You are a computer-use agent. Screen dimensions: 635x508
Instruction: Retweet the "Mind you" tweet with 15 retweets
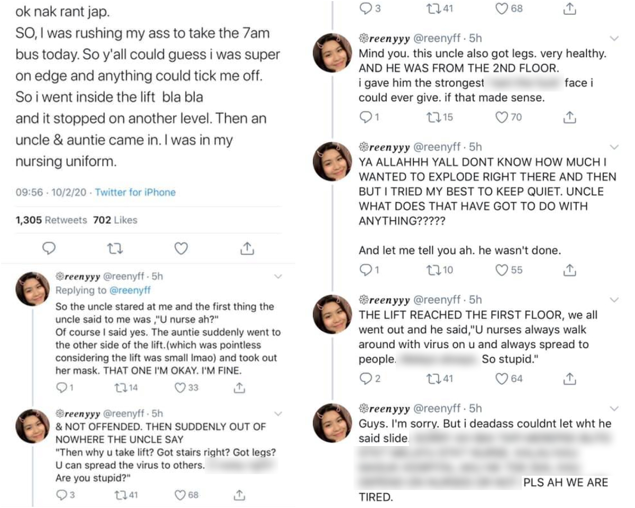click(x=432, y=117)
